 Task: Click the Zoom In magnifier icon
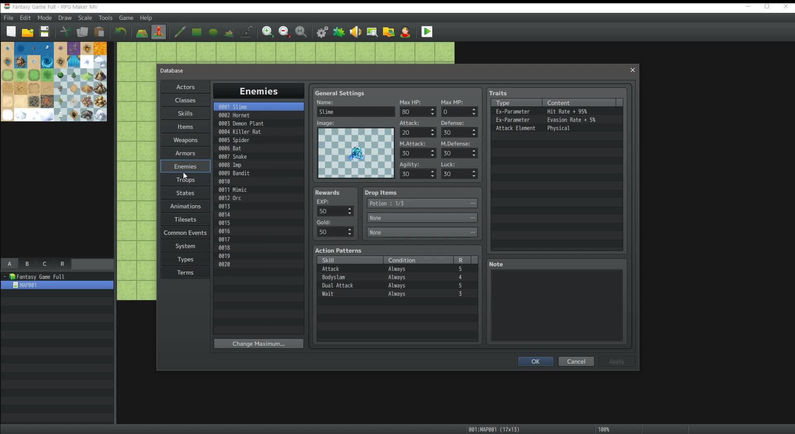(267, 32)
